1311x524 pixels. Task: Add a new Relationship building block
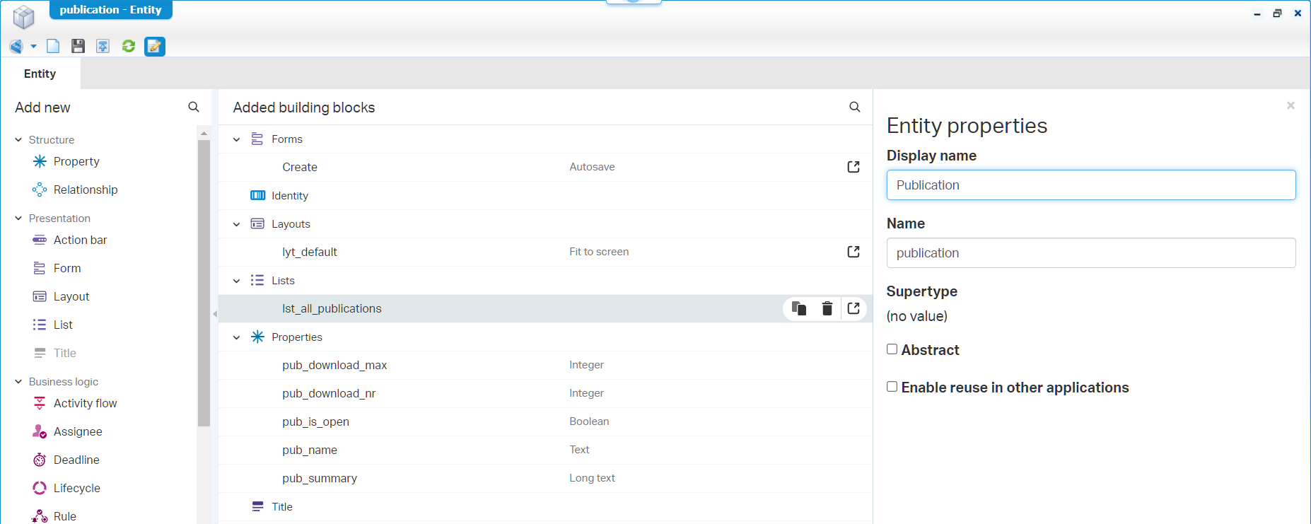85,190
